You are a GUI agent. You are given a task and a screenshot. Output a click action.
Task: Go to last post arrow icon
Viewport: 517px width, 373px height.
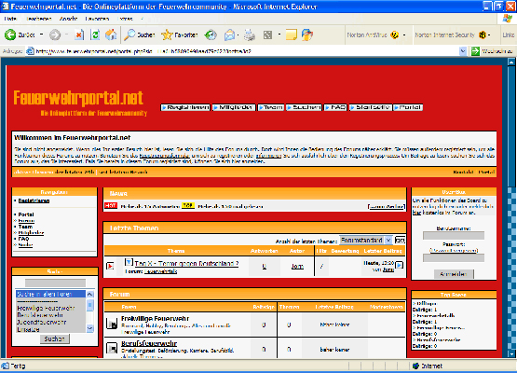coord(400,265)
